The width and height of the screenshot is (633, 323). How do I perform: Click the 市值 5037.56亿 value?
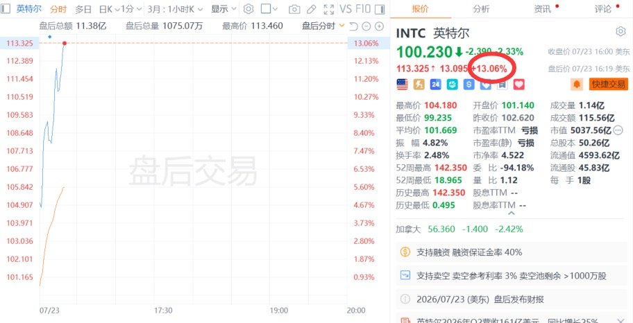coord(591,130)
